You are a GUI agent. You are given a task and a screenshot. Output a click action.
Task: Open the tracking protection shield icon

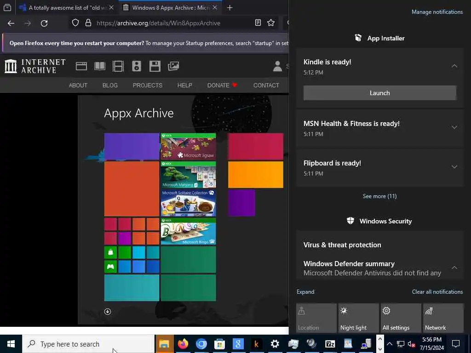(x=75, y=23)
